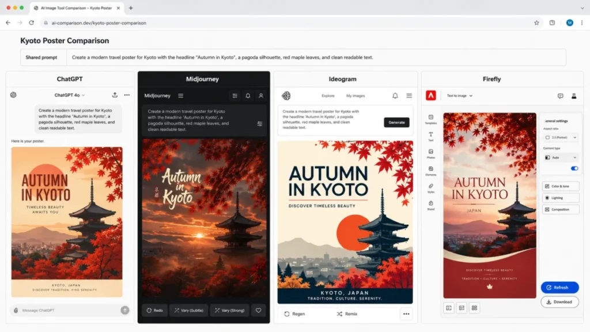This screenshot has width=590, height=332.
Task: Open Photos in Firefly sidebar
Action: coord(431,153)
